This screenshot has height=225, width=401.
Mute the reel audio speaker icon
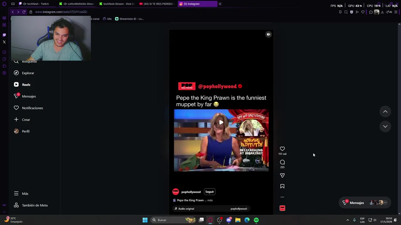tap(268, 34)
